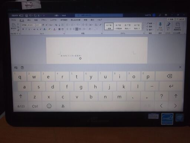Click the text highlight color pen icon
190x143 pixels.
coord(49,29)
